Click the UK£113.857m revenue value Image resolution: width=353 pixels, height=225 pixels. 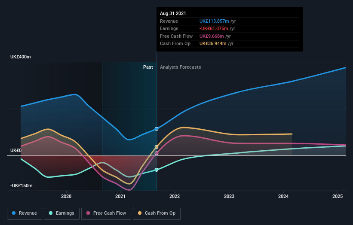click(214, 21)
